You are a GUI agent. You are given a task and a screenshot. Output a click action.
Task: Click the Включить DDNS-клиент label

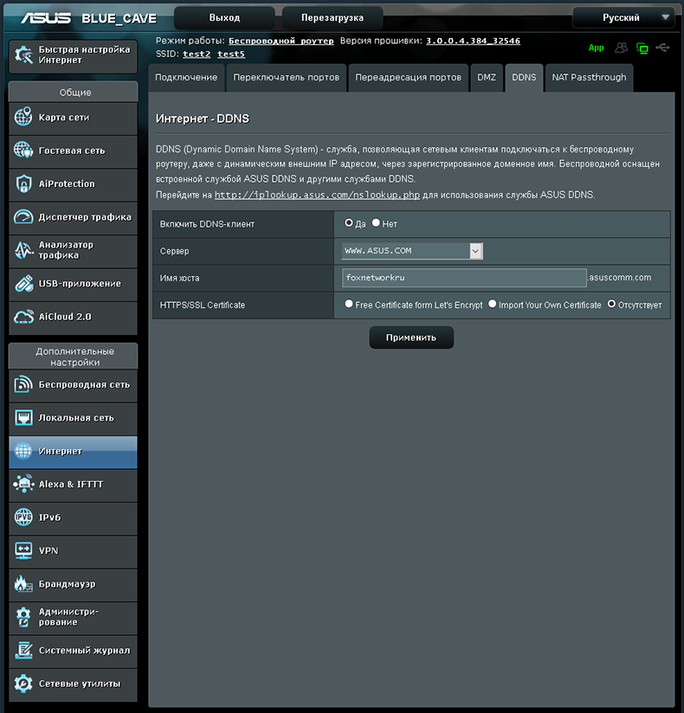(x=207, y=224)
